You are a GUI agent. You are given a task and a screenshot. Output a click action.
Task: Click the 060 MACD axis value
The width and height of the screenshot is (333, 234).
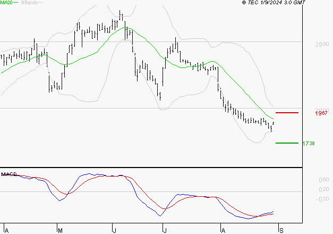pyautogui.click(x=324, y=180)
